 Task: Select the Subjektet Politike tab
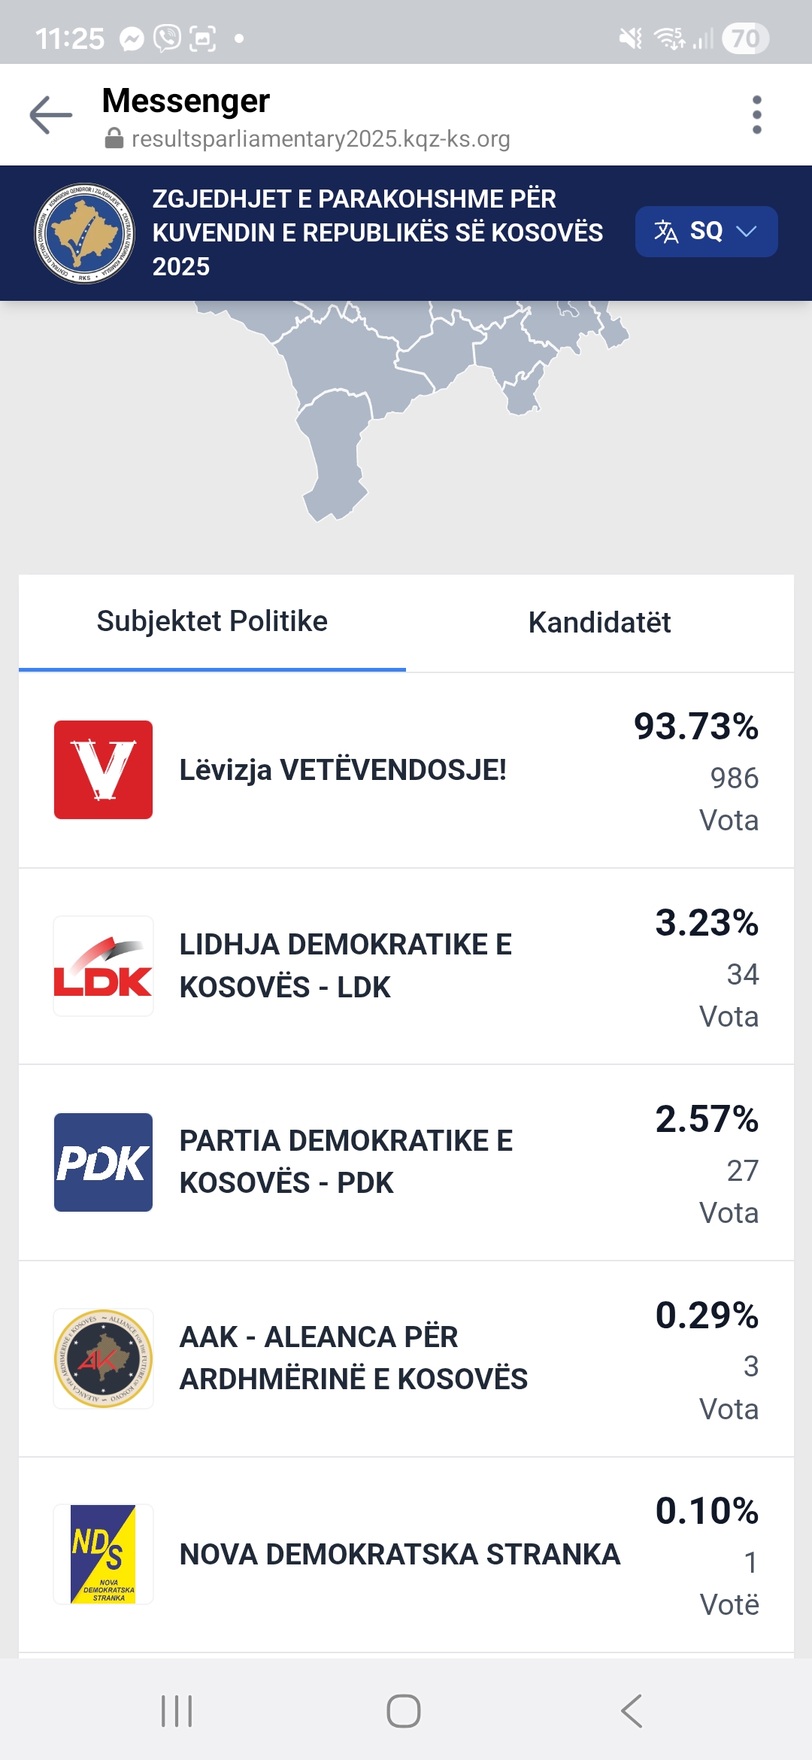212,622
